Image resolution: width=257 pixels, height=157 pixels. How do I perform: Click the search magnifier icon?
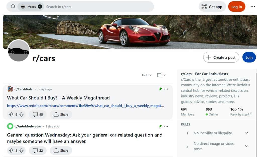coord(13,7)
